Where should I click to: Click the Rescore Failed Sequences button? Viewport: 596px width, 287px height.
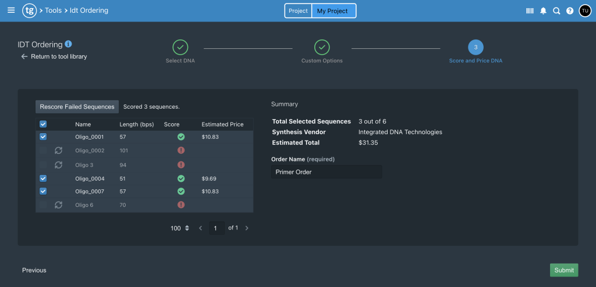coord(77,107)
